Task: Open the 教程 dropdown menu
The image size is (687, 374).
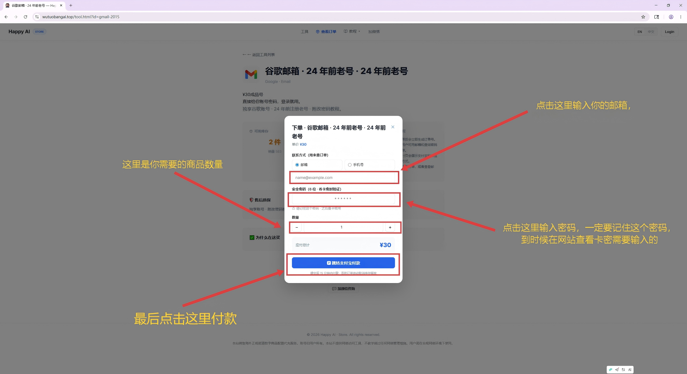Action: pyautogui.click(x=352, y=31)
